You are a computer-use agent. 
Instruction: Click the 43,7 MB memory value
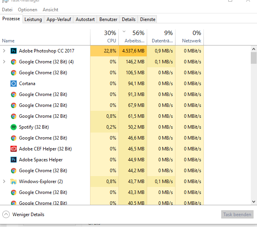tap(136, 182)
